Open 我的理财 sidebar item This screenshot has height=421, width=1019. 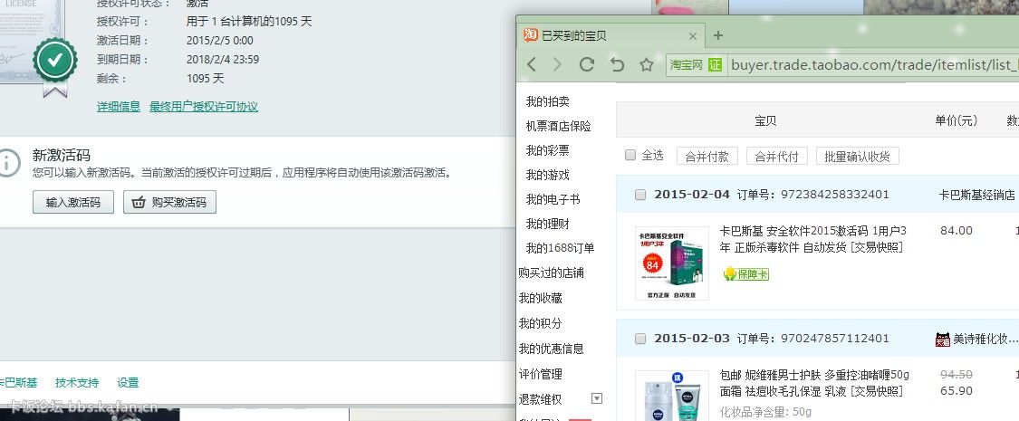coord(547,225)
